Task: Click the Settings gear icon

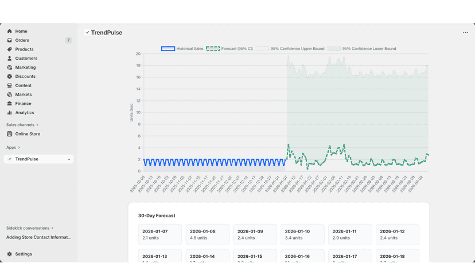Action: click(x=9, y=254)
